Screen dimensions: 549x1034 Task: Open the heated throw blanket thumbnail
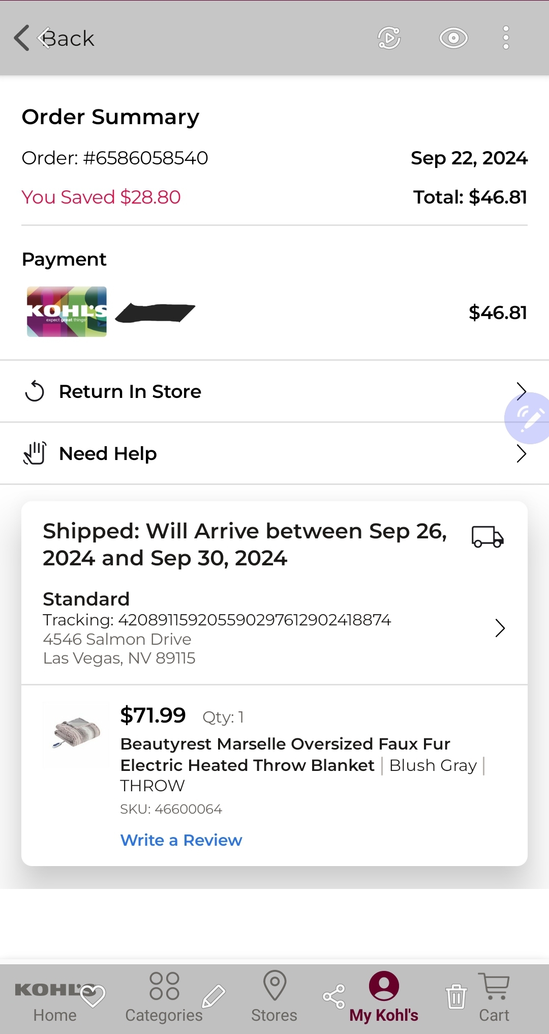76,734
